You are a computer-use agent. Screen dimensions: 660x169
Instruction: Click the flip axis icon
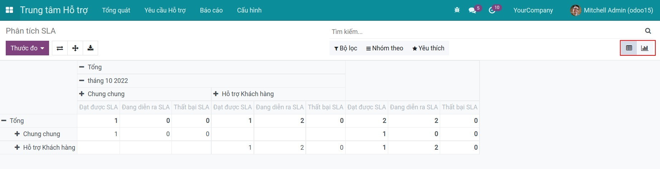click(60, 48)
